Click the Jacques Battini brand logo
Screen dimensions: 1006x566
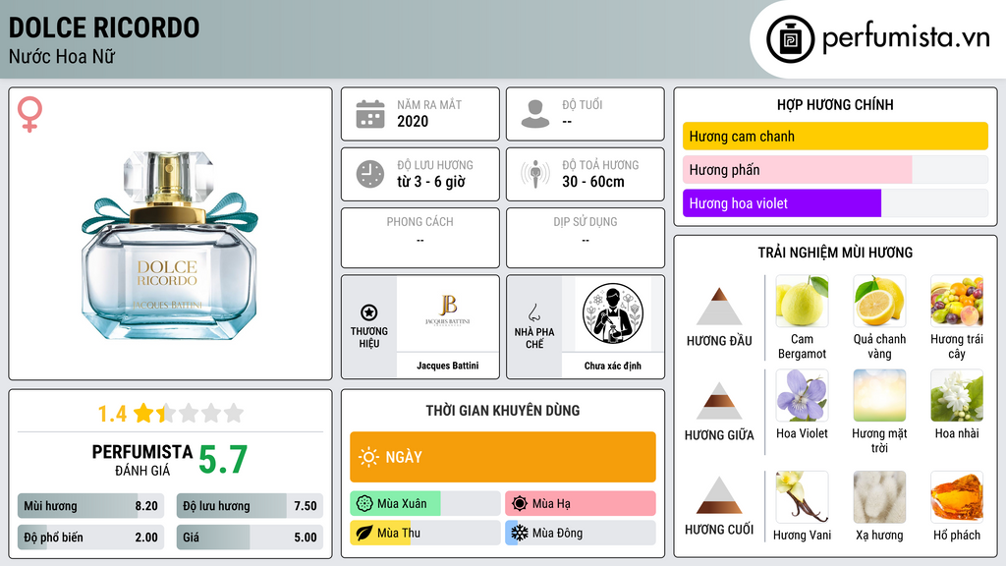tap(447, 311)
